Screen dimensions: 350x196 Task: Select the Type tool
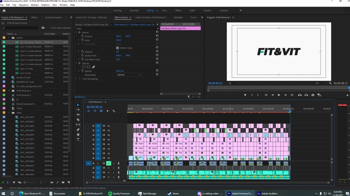coord(78,140)
